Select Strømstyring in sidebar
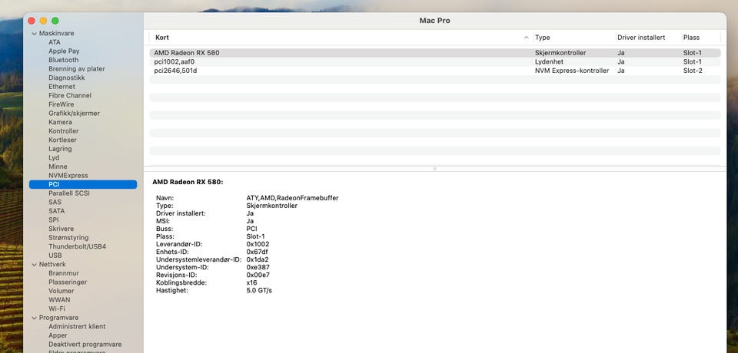 click(x=68, y=238)
